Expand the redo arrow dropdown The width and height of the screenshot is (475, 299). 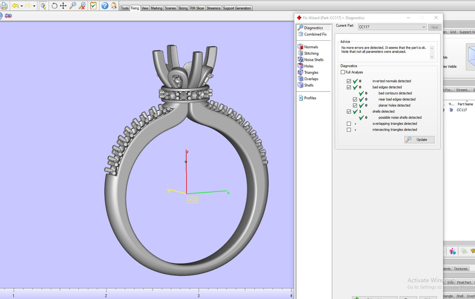click(x=34, y=6)
